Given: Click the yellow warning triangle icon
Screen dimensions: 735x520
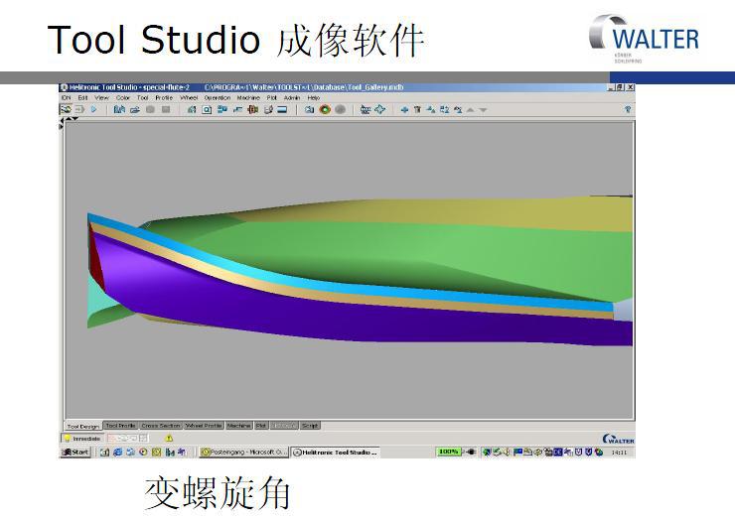Looking at the screenshot, I should coord(169,438).
